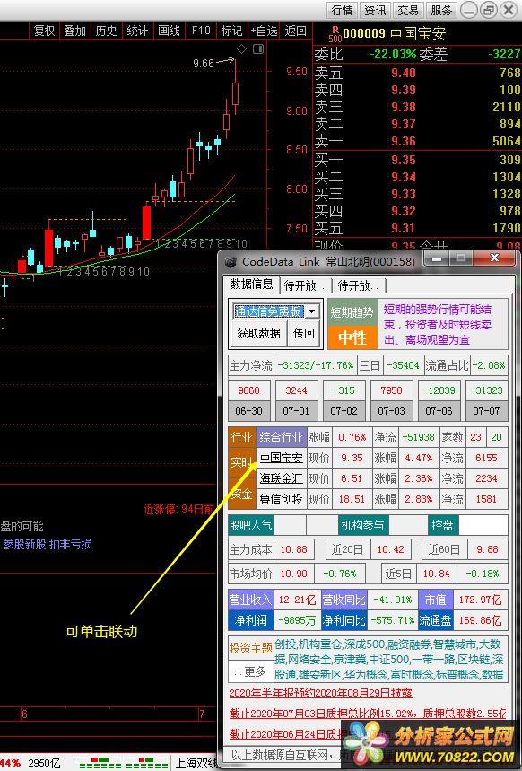Screen dimensions: 522x771
Task: Open the 通达信免费版 data source dropdown
Action: (311, 311)
